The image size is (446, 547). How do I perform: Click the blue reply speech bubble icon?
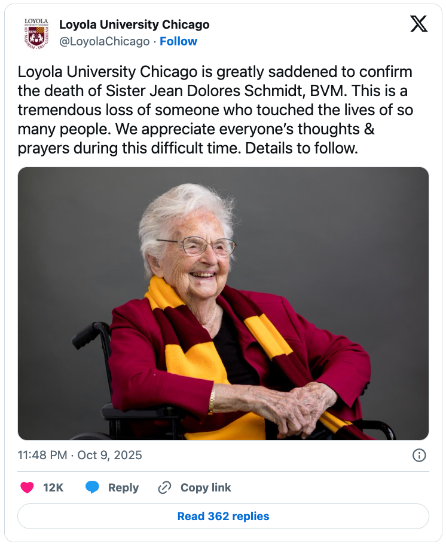[x=92, y=487]
